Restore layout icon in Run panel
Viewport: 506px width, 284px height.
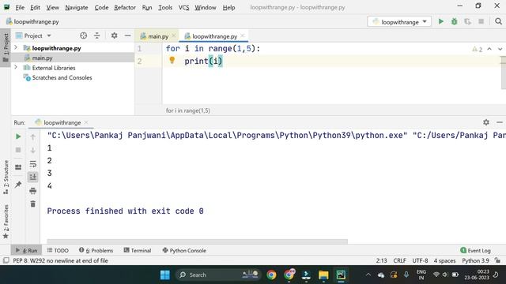(x=18, y=167)
